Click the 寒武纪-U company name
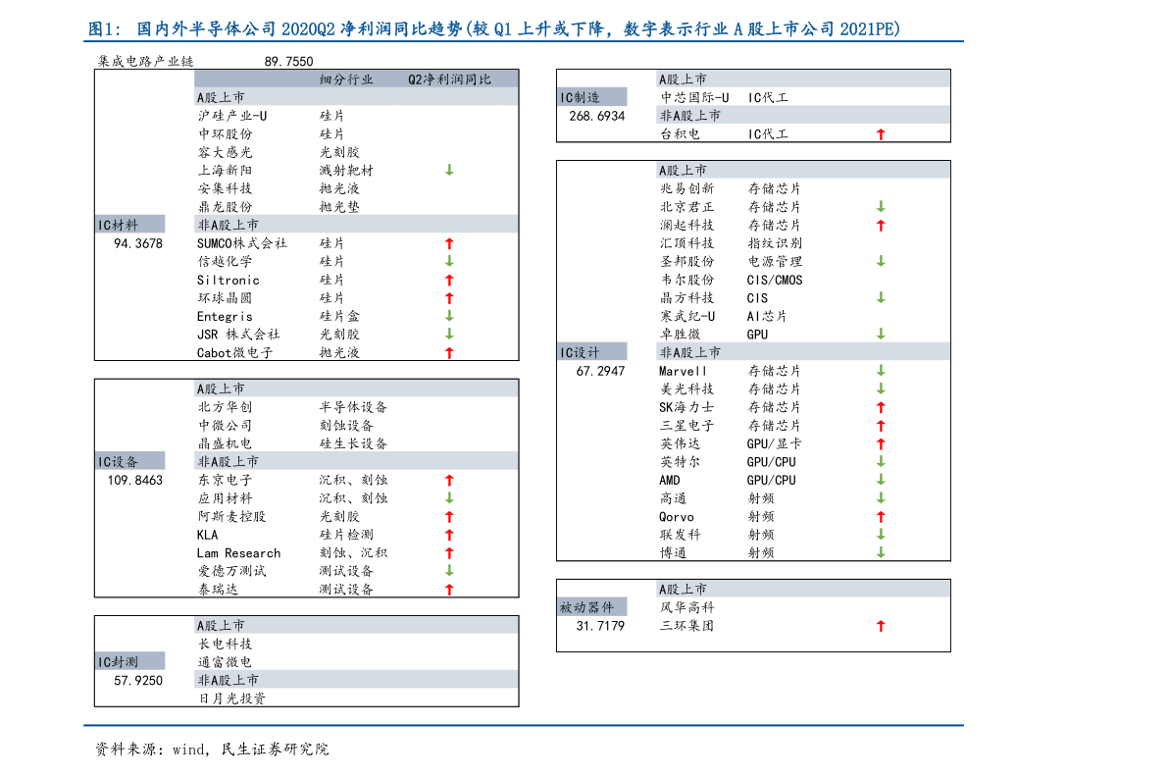The width and height of the screenshot is (1168, 777). (x=686, y=316)
